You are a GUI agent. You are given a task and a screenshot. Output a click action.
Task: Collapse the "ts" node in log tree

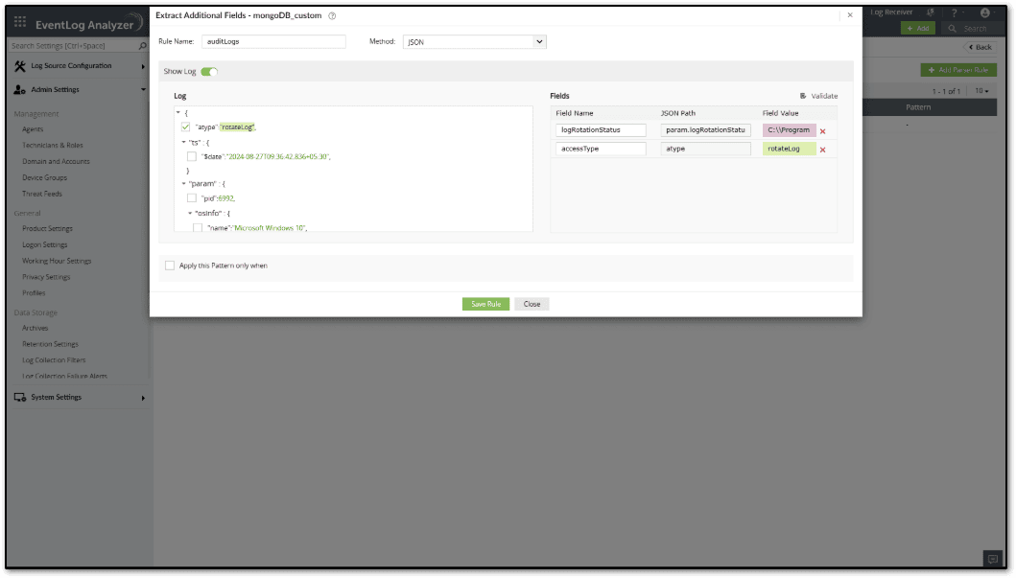[x=184, y=142]
